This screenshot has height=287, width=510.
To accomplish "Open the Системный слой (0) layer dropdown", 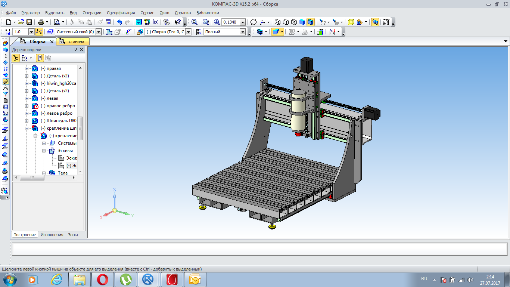I will [x=99, y=32].
